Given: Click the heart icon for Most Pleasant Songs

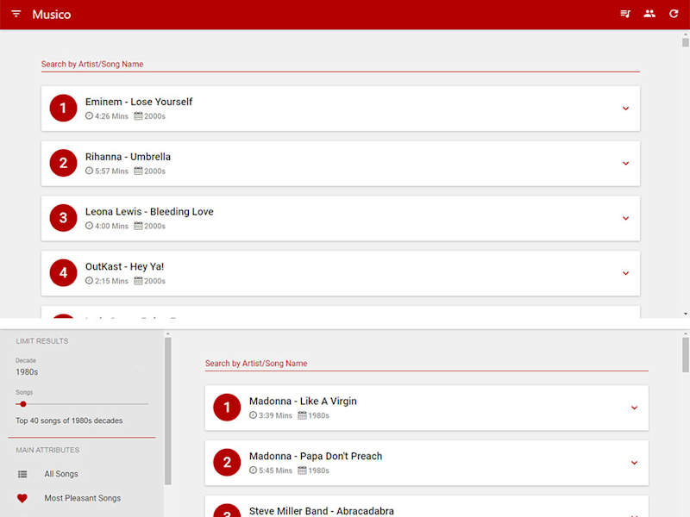Looking at the screenshot, I should (x=22, y=498).
